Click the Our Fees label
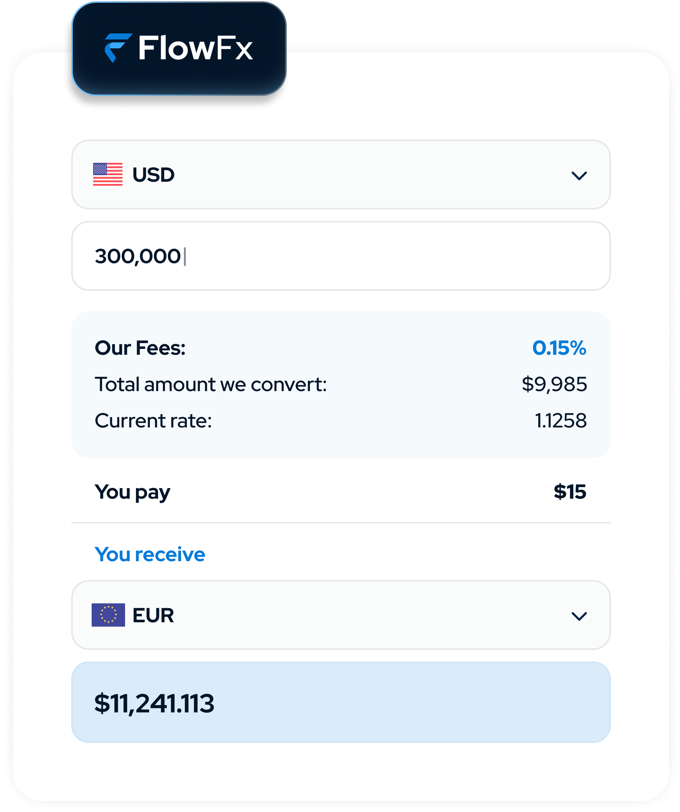The image size is (680, 812). [x=140, y=347]
